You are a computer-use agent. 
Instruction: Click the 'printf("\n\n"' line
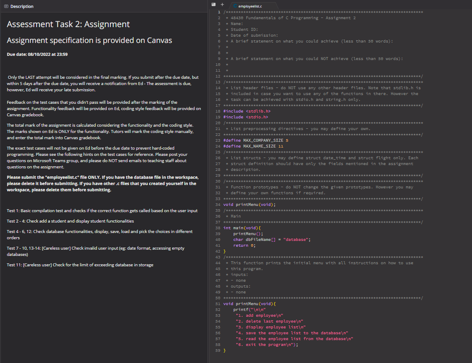click(x=250, y=310)
